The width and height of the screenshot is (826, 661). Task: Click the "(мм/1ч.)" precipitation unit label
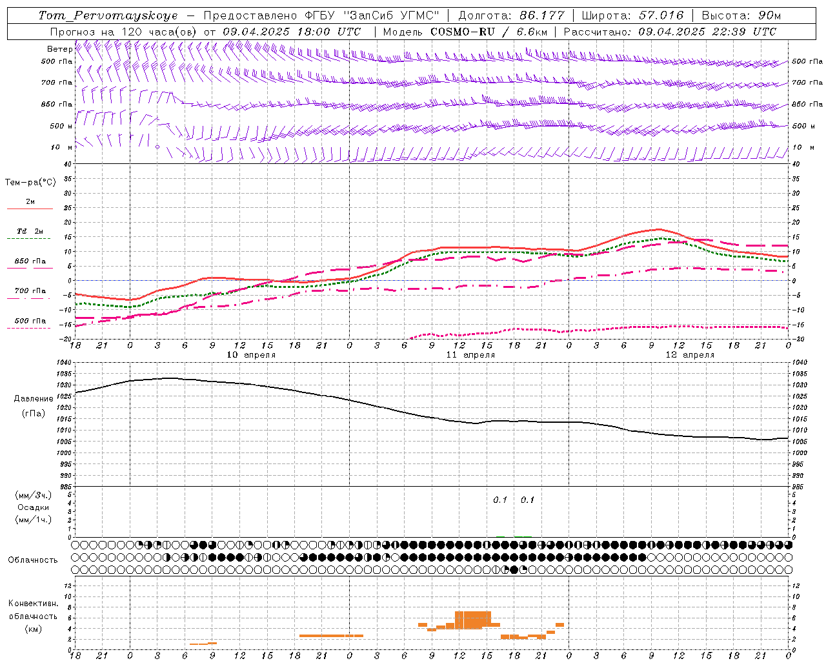tap(34, 520)
